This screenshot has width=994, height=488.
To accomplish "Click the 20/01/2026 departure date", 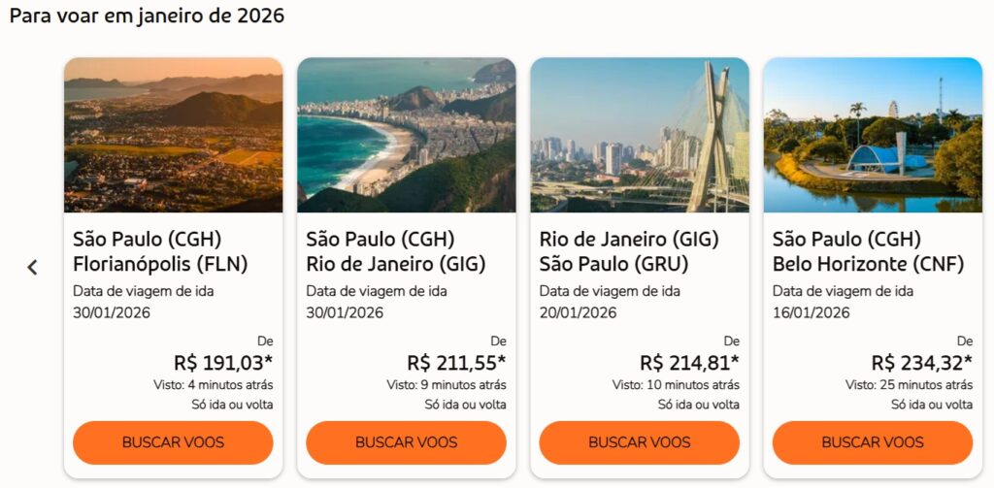I will pyautogui.click(x=578, y=312).
